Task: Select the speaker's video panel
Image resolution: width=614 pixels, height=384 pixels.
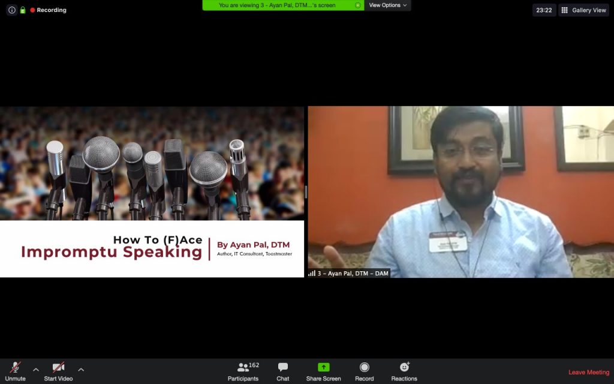Action: pos(460,192)
